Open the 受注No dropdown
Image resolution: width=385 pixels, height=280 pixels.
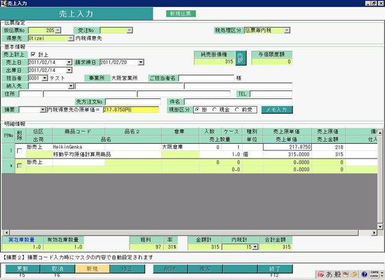130,30
